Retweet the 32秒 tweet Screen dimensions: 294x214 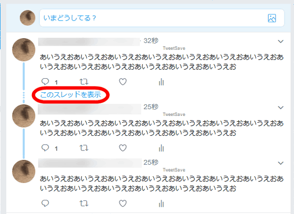[84, 82]
